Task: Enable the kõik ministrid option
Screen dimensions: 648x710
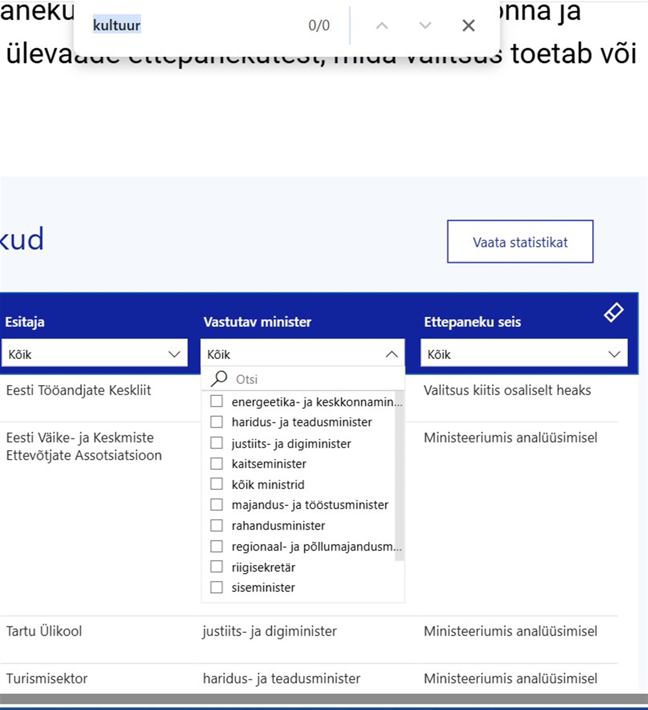Action: point(217,485)
